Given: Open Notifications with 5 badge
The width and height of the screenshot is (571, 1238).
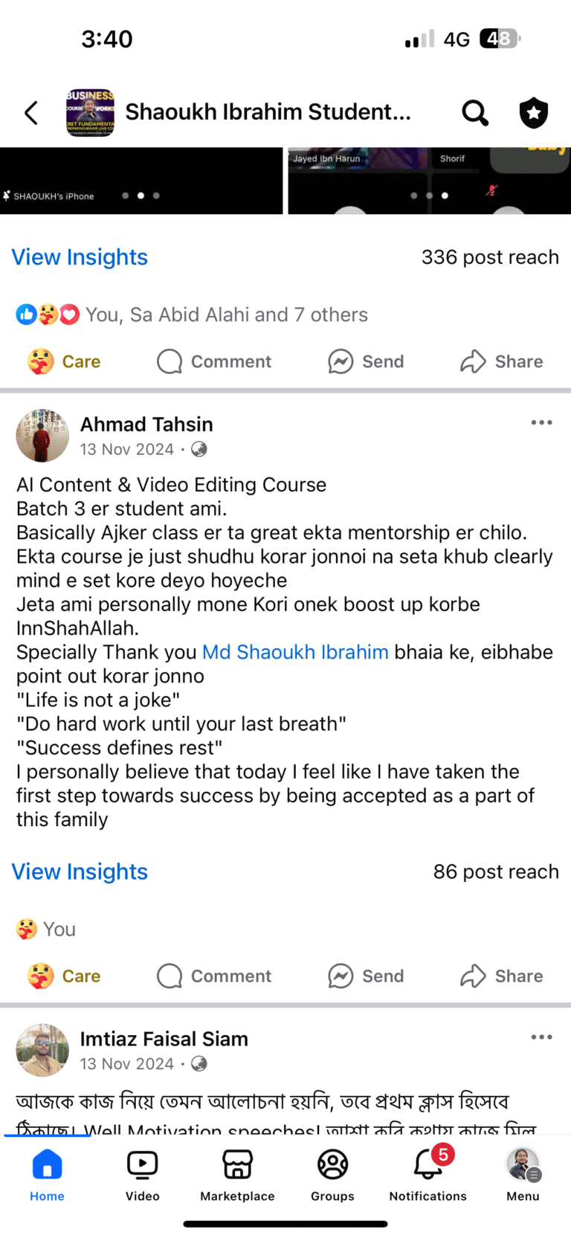Looking at the screenshot, I should pyautogui.click(x=428, y=1174).
